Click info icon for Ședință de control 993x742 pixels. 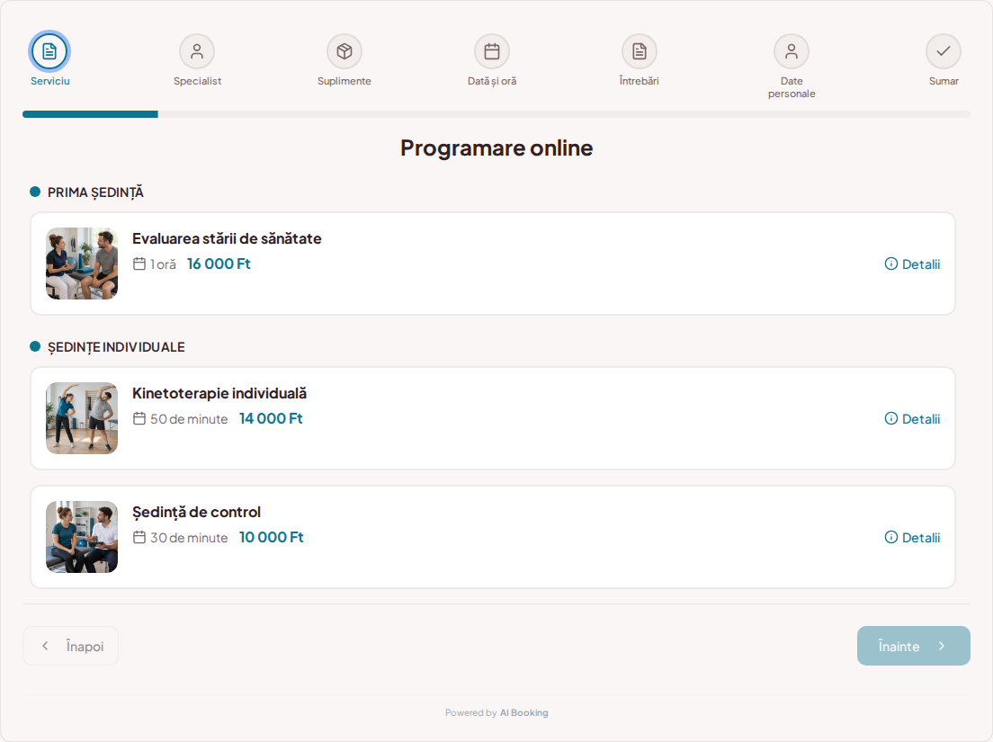point(891,538)
